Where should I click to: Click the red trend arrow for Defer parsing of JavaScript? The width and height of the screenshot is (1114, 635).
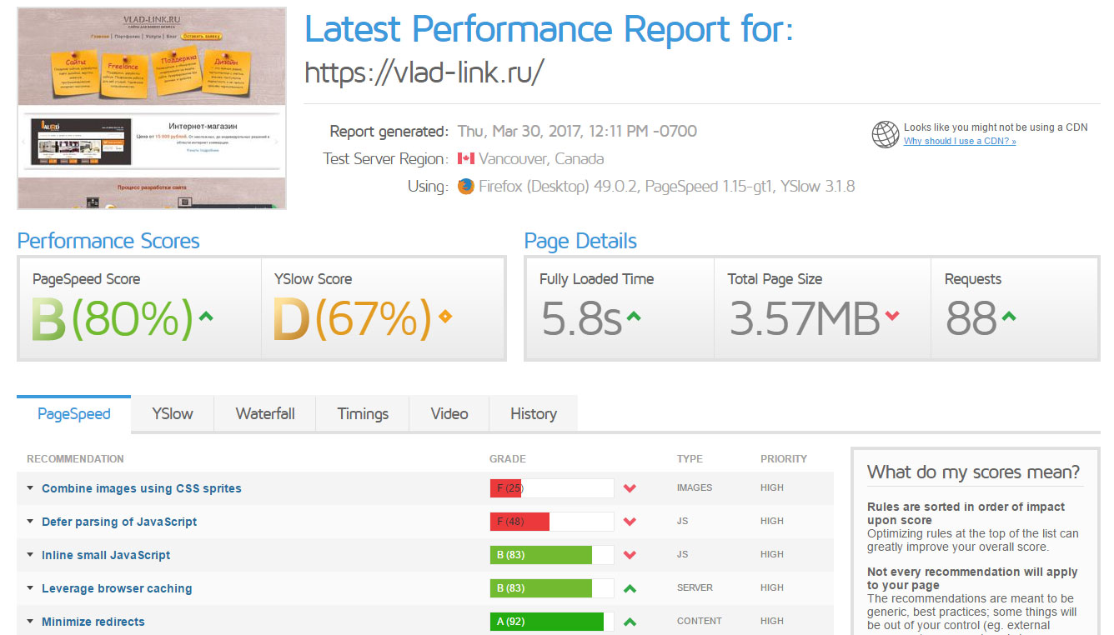pyautogui.click(x=630, y=522)
